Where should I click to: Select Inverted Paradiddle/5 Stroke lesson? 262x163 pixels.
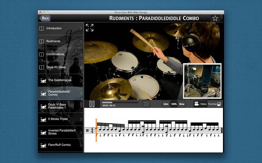point(61,132)
